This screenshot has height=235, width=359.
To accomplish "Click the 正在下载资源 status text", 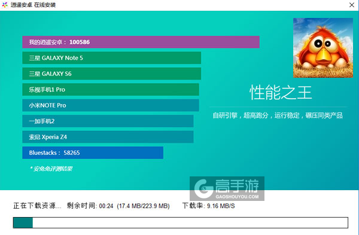I will [x=37, y=206].
